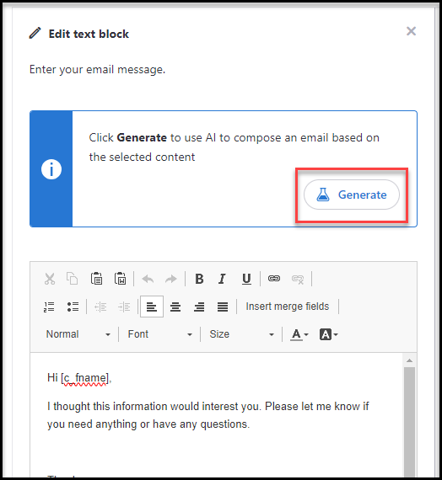Align text right
The width and height of the screenshot is (442, 480).
[x=199, y=307]
